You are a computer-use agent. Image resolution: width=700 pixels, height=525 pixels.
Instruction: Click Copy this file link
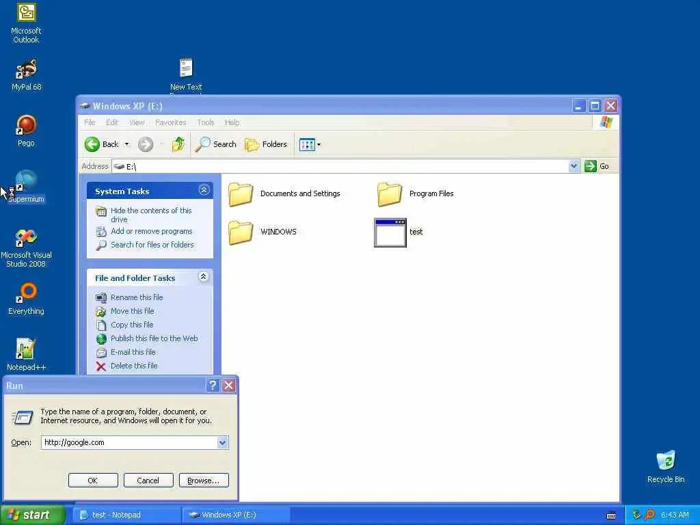pyautogui.click(x=132, y=325)
